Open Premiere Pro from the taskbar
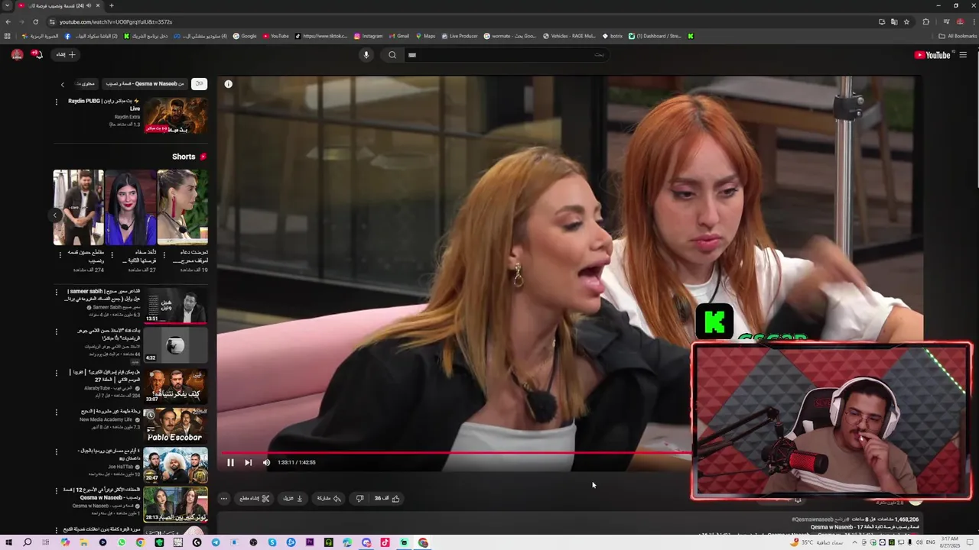Viewport: 979px width, 550px height. tap(310, 542)
